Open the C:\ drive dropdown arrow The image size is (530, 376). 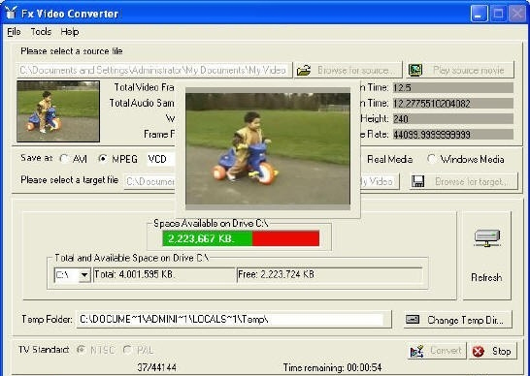tap(84, 275)
